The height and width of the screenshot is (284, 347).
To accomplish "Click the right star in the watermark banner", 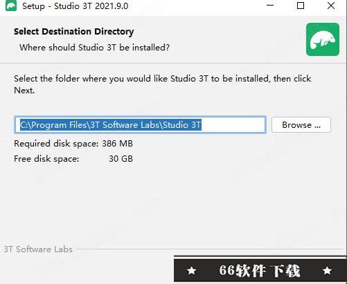I will coord(327,270).
